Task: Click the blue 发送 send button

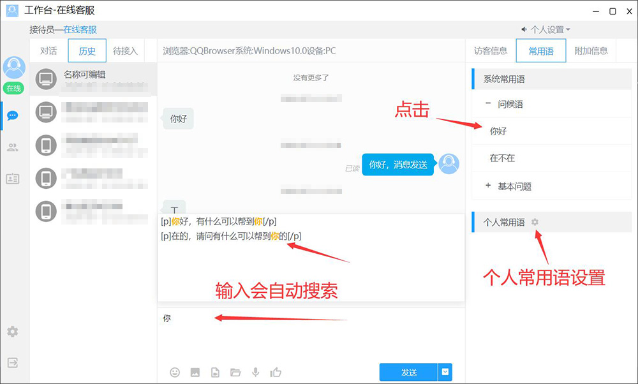Action: pos(408,372)
